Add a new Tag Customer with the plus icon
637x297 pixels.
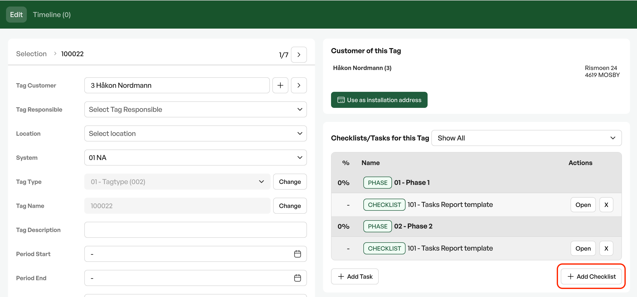(x=280, y=85)
